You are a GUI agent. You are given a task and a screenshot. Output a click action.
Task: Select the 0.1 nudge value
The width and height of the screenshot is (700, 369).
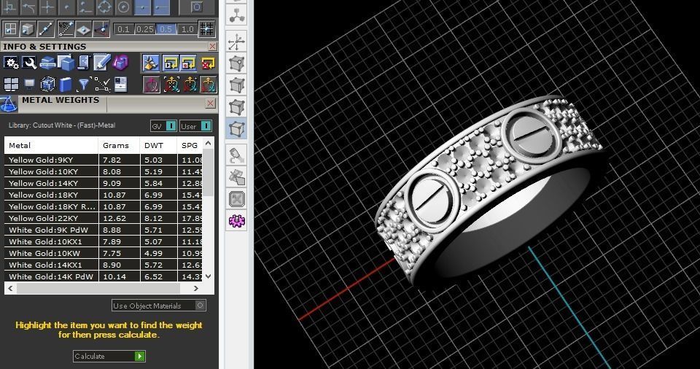[124, 29]
